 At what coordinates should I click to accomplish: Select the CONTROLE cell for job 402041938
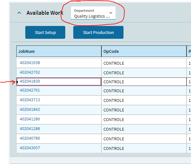coord(144,63)
